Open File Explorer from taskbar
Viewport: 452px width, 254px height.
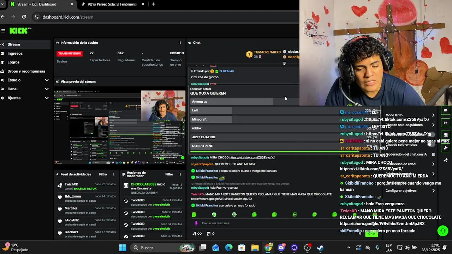click(x=255, y=248)
